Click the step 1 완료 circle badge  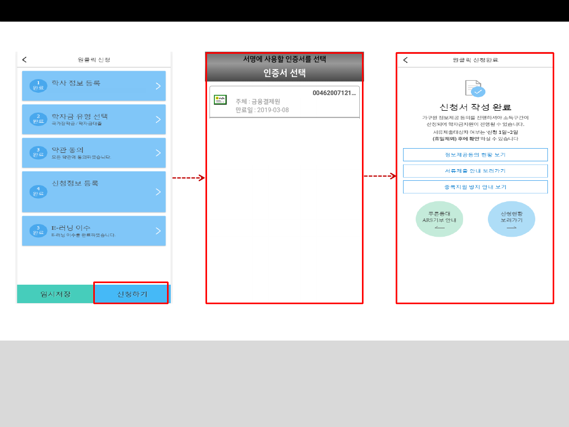point(38,86)
